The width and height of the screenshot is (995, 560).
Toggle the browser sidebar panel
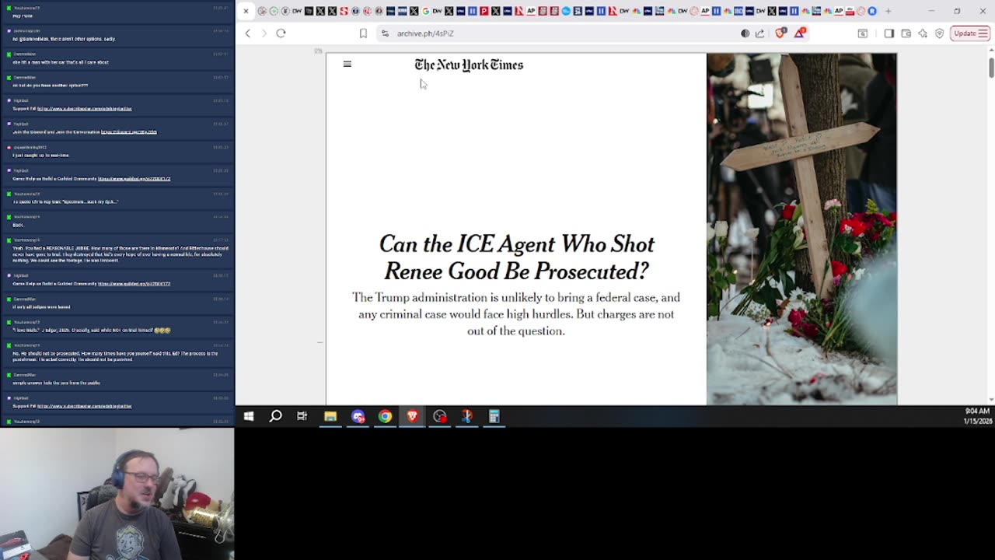tap(889, 33)
